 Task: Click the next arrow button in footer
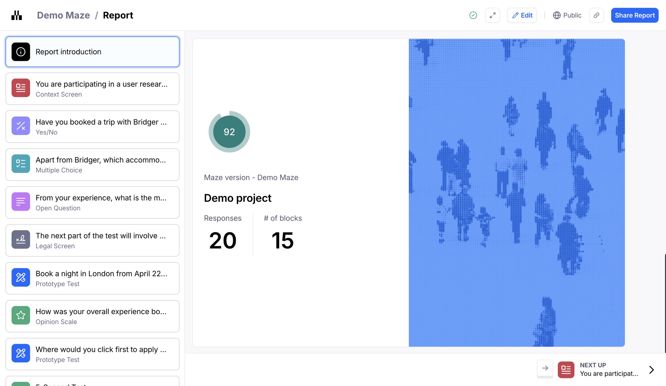545,368
